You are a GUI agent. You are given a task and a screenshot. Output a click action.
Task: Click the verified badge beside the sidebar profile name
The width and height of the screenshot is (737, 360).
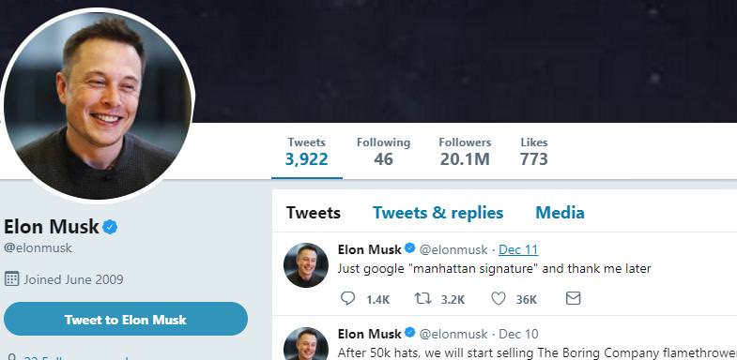coord(110,227)
